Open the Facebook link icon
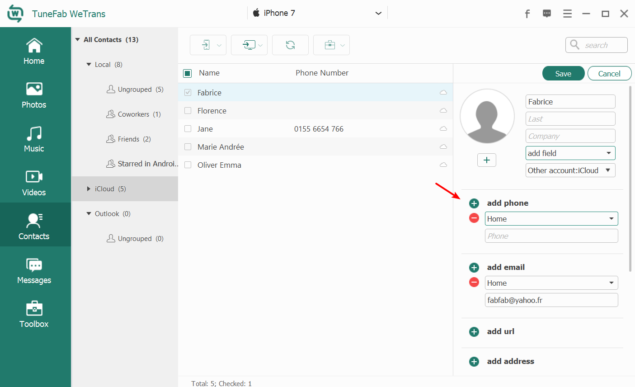The height and width of the screenshot is (387, 635). (x=527, y=14)
